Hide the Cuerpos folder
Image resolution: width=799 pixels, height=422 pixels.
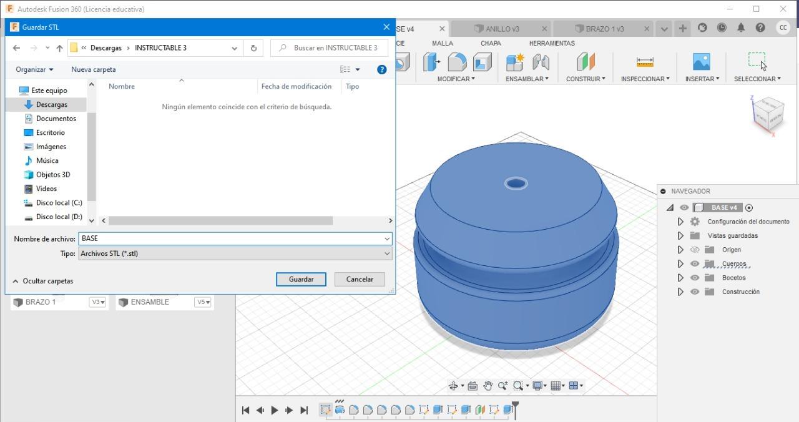tap(695, 263)
